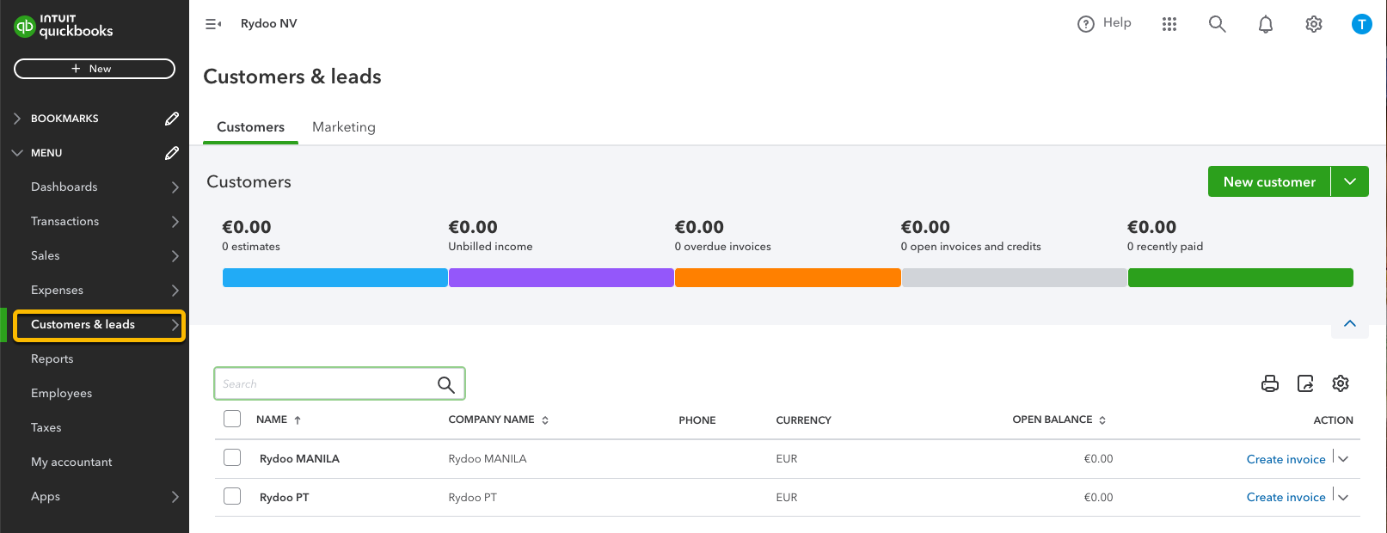The width and height of the screenshot is (1387, 533).
Task: Click the sidebar New button
Action: [x=95, y=69]
